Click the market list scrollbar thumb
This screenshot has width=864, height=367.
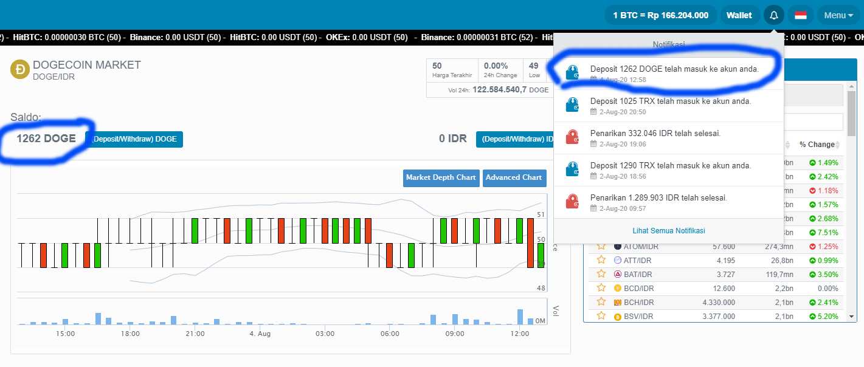click(852, 115)
